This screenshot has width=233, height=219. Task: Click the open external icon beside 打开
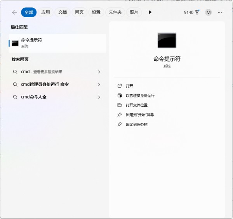tap(120, 86)
